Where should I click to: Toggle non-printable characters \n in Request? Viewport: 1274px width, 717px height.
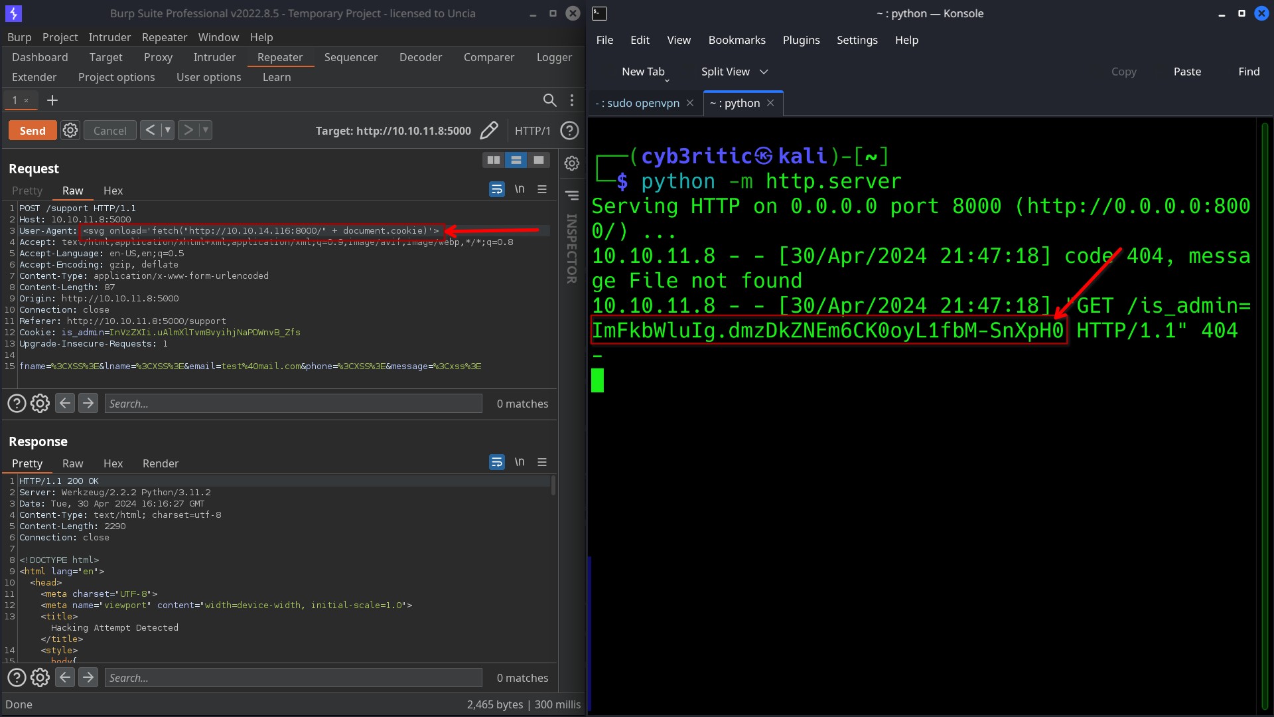pos(520,190)
